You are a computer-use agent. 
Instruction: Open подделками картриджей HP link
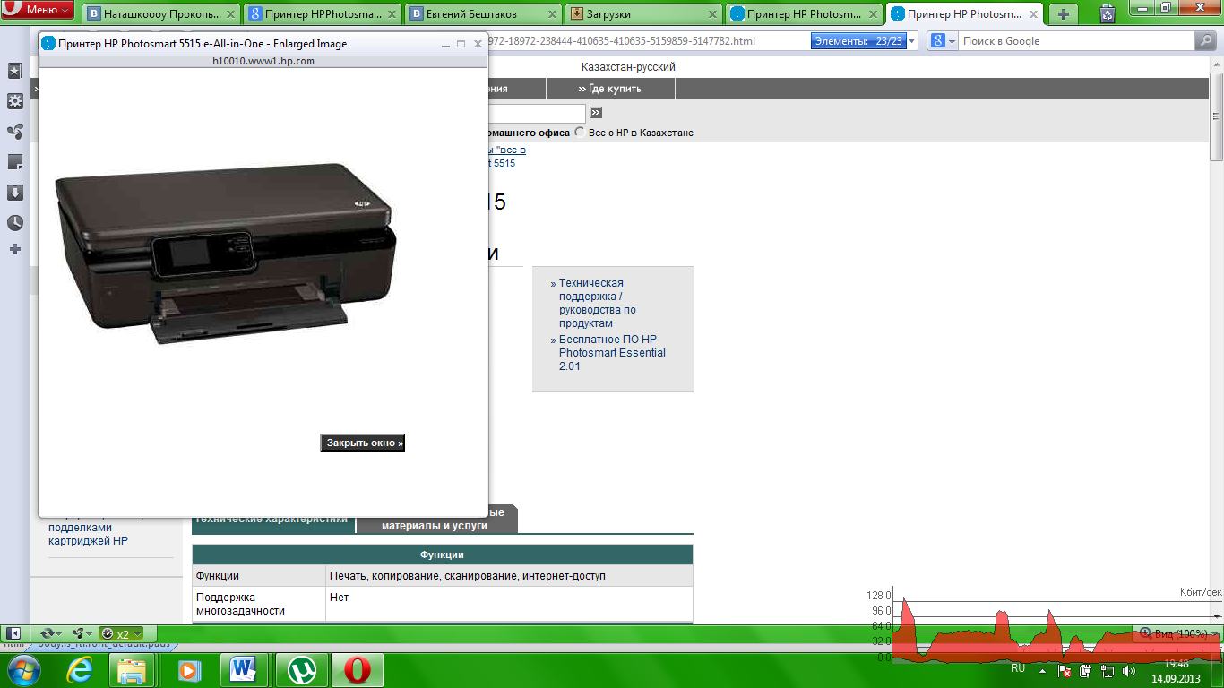pyautogui.click(x=88, y=535)
